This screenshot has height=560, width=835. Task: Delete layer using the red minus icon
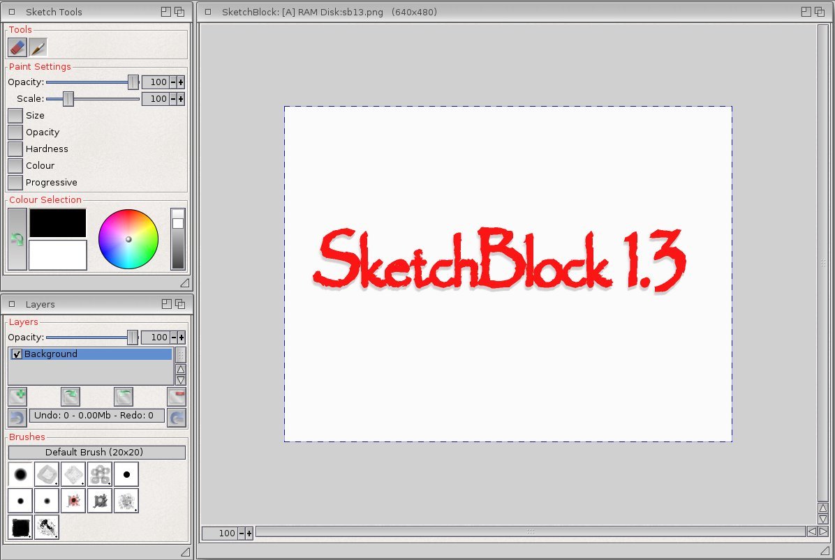click(x=177, y=397)
